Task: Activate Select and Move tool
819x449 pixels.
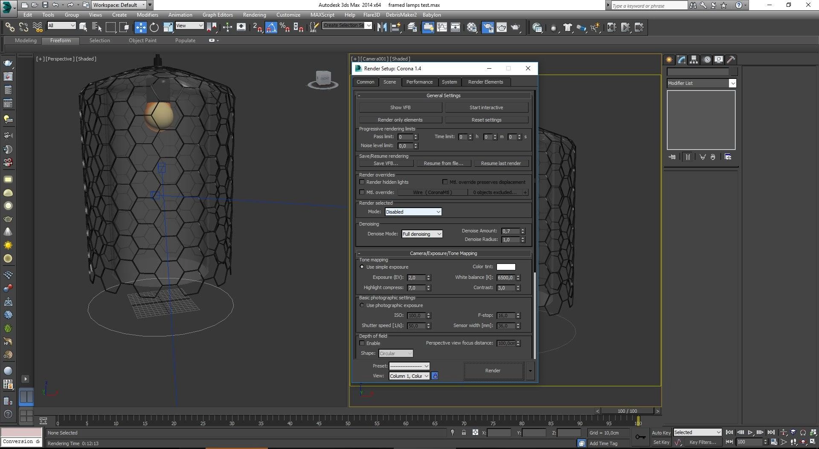Action: (x=140, y=27)
